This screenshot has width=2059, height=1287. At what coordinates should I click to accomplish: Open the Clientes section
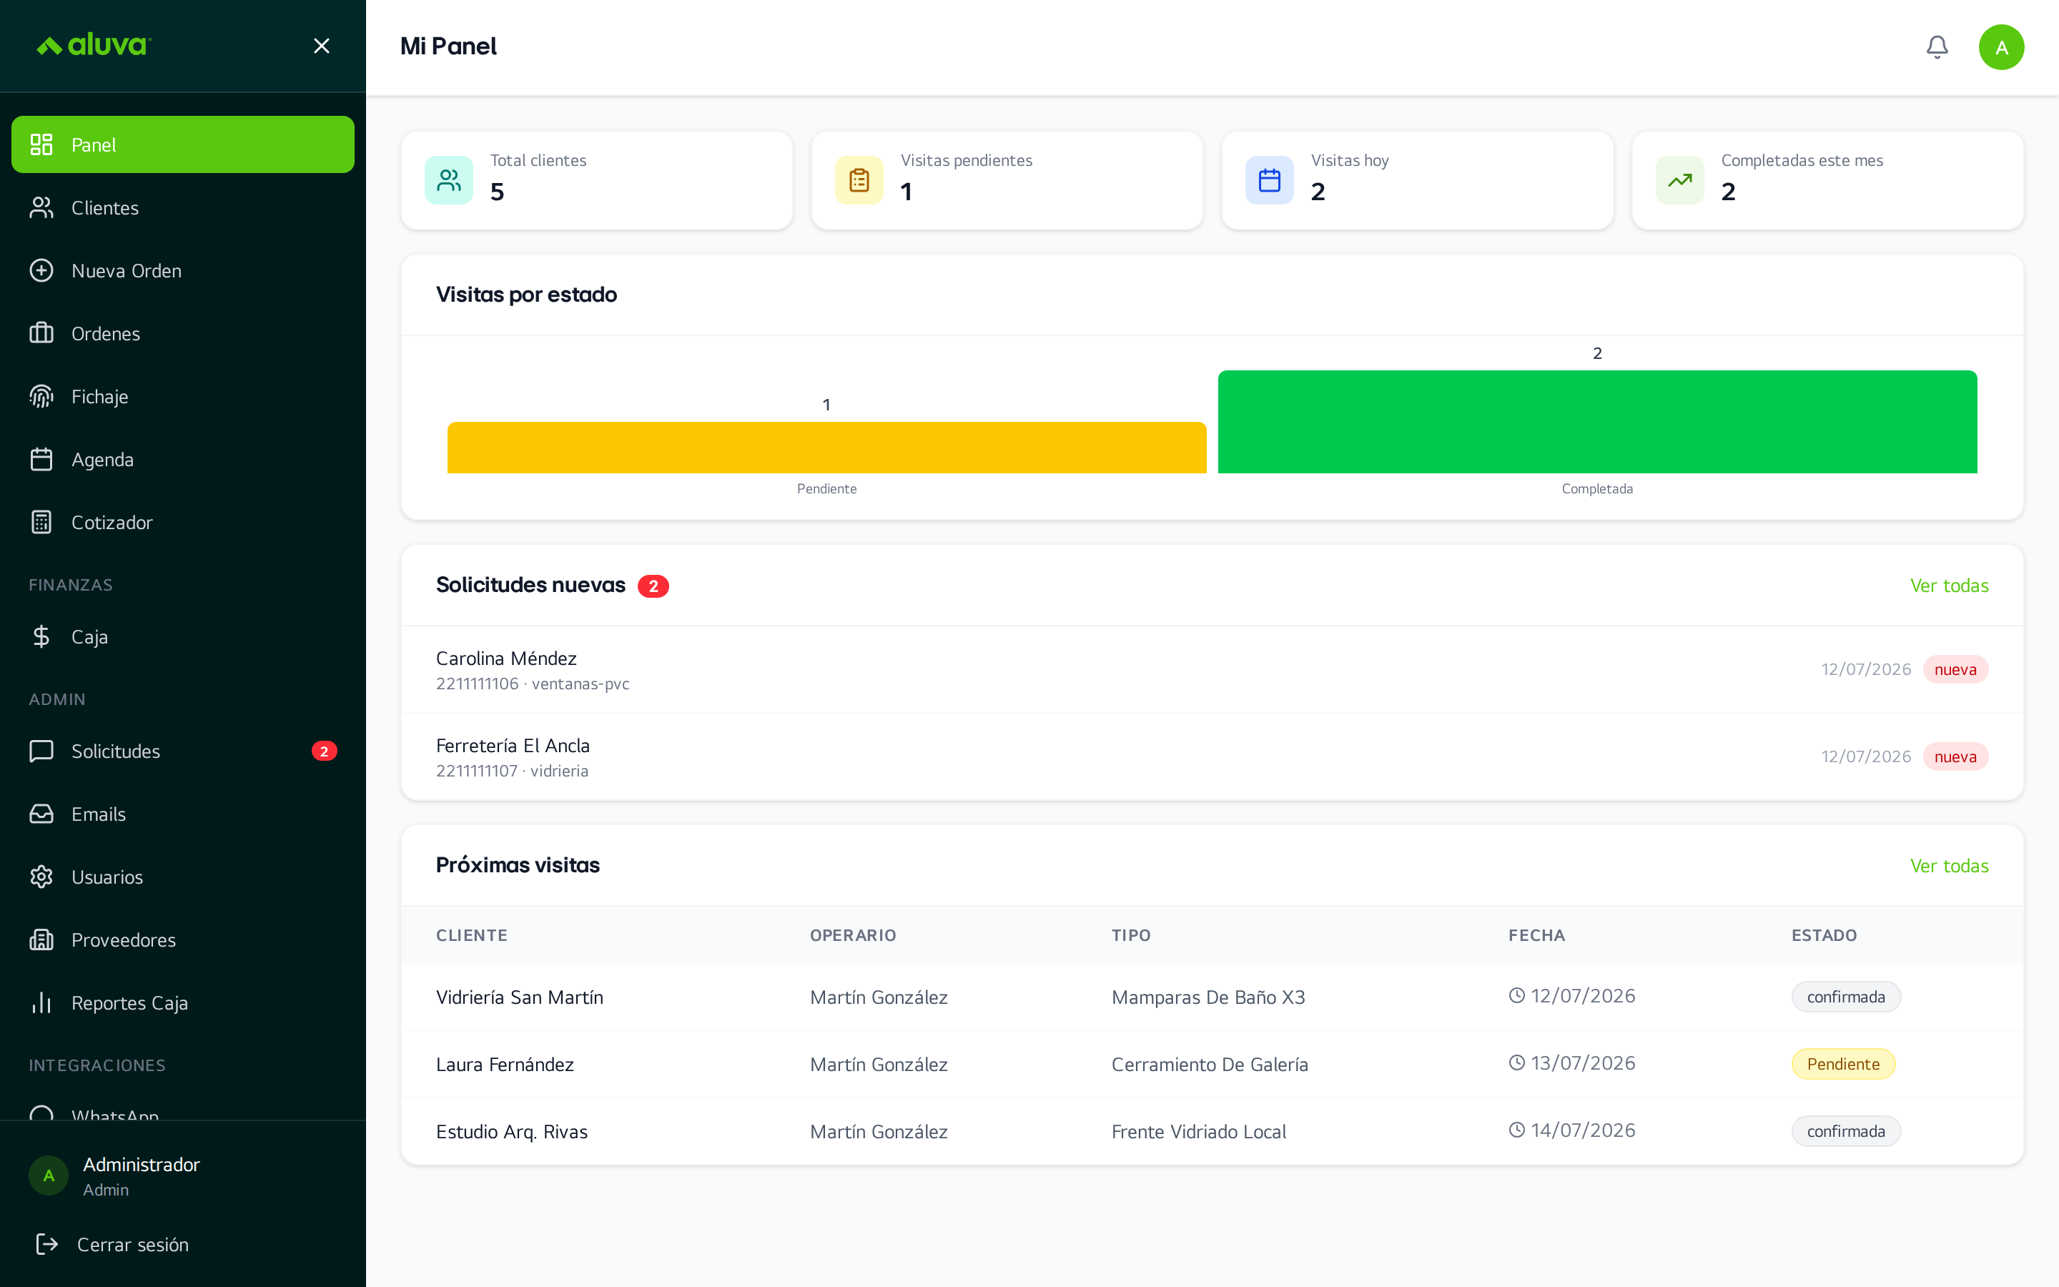click(183, 207)
